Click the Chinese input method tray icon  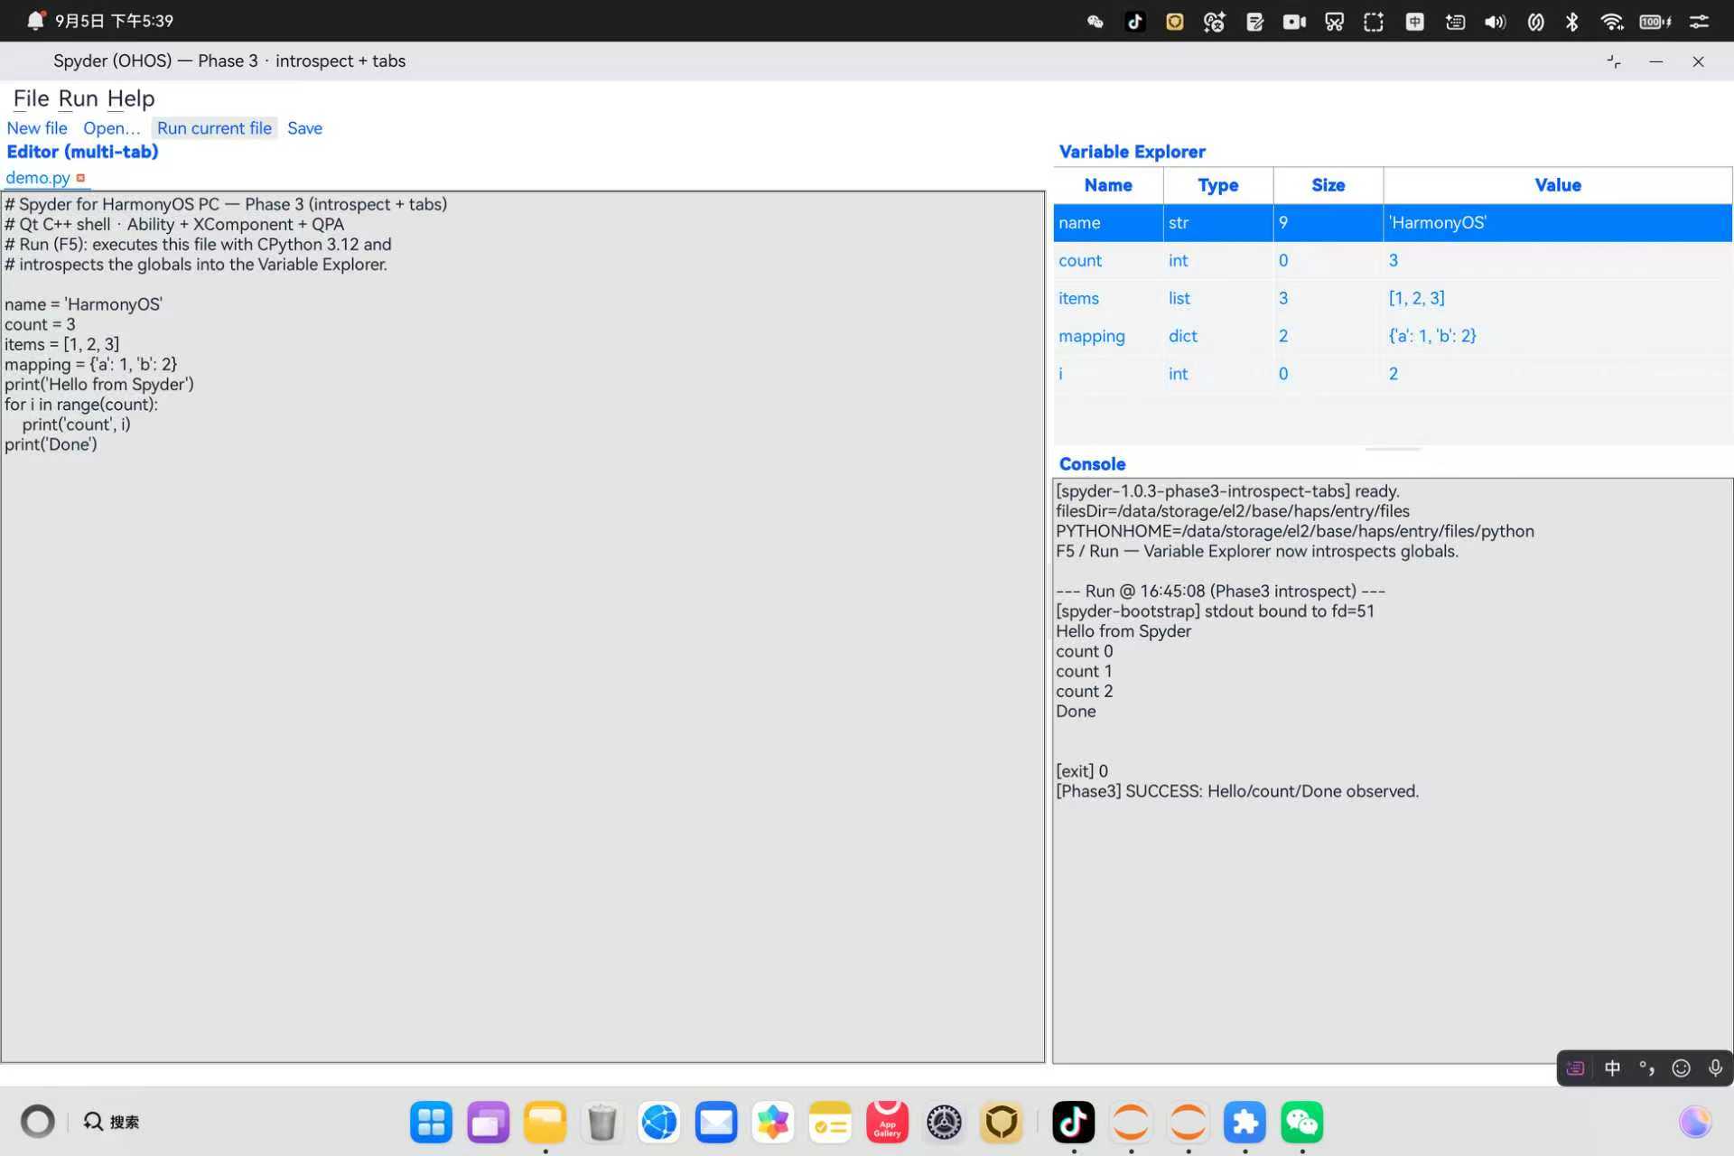click(1415, 22)
